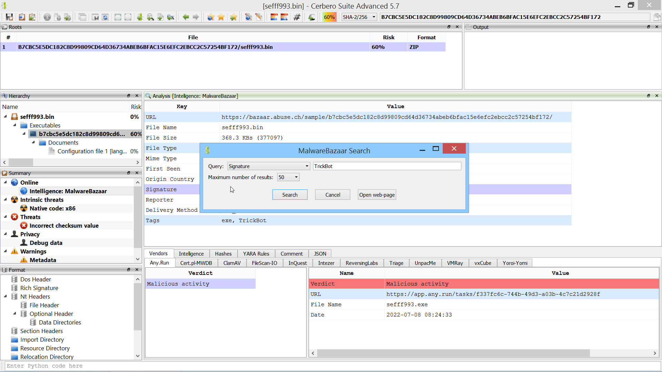Click the Risk column header in Roots
The width and height of the screenshot is (662, 372).
(389, 37)
